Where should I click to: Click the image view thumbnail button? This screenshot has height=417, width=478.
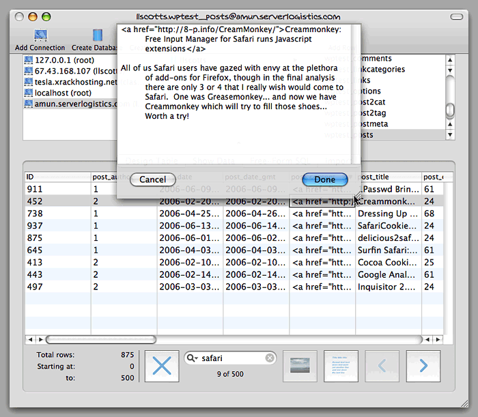[x=300, y=366]
